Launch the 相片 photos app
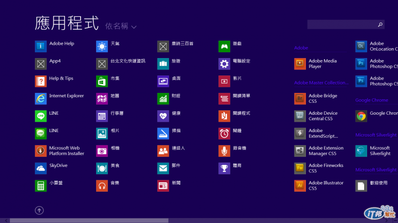 pos(107,134)
